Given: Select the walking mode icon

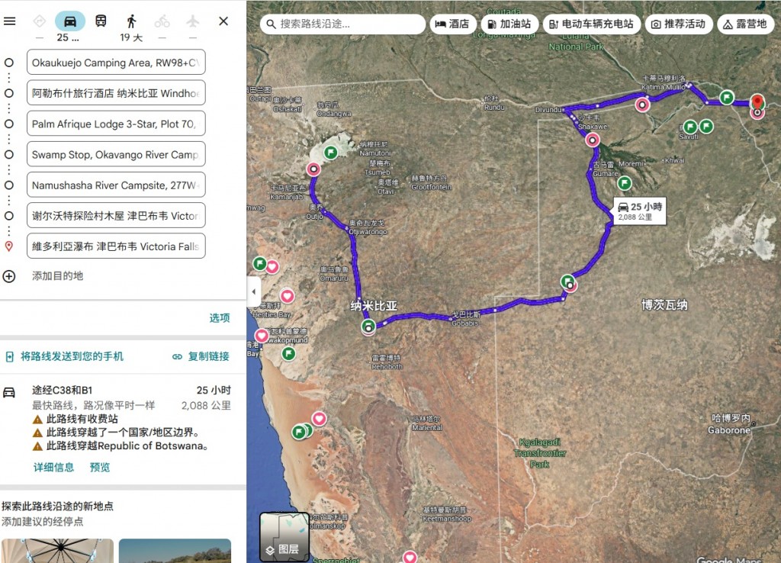Looking at the screenshot, I should [131, 21].
